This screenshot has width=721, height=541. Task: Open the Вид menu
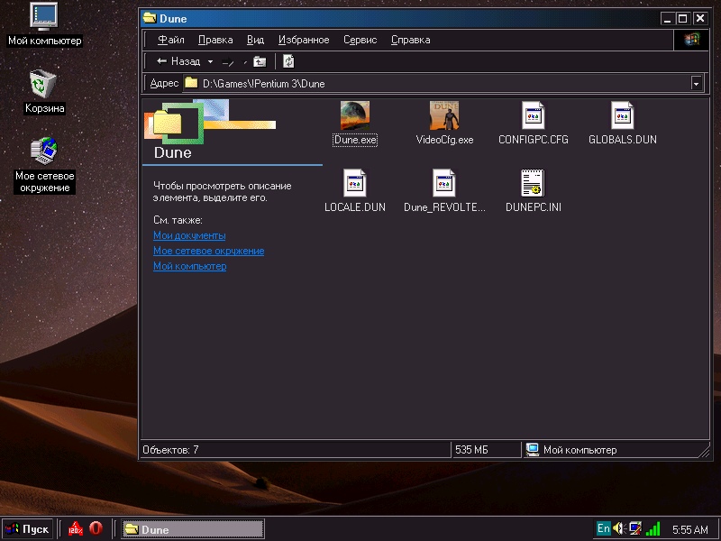pyautogui.click(x=255, y=40)
